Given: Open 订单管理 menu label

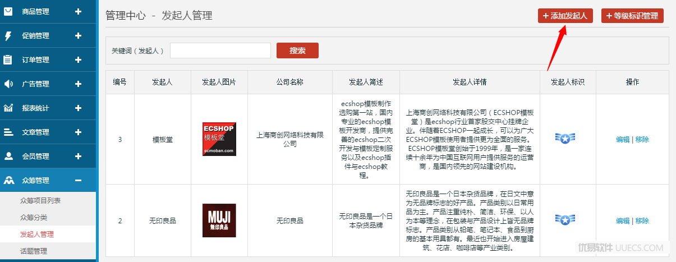Looking at the screenshot, I should (35, 59).
